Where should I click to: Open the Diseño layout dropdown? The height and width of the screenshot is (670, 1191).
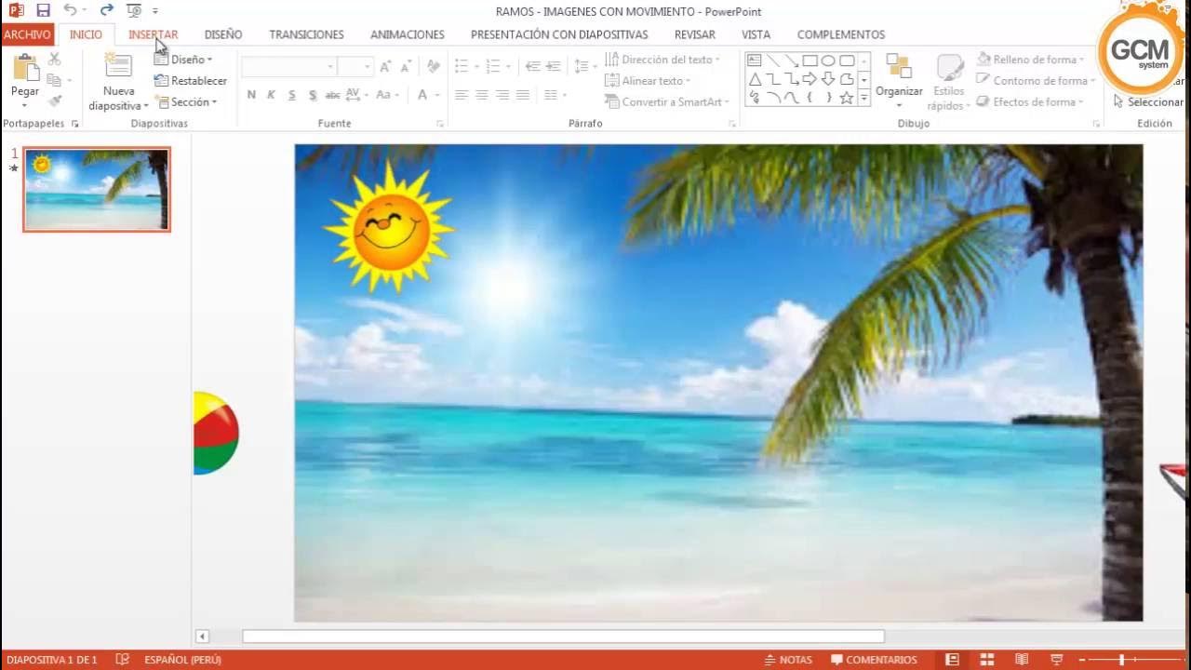point(183,59)
